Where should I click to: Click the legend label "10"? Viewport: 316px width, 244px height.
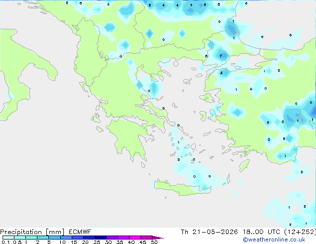click(62, 242)
